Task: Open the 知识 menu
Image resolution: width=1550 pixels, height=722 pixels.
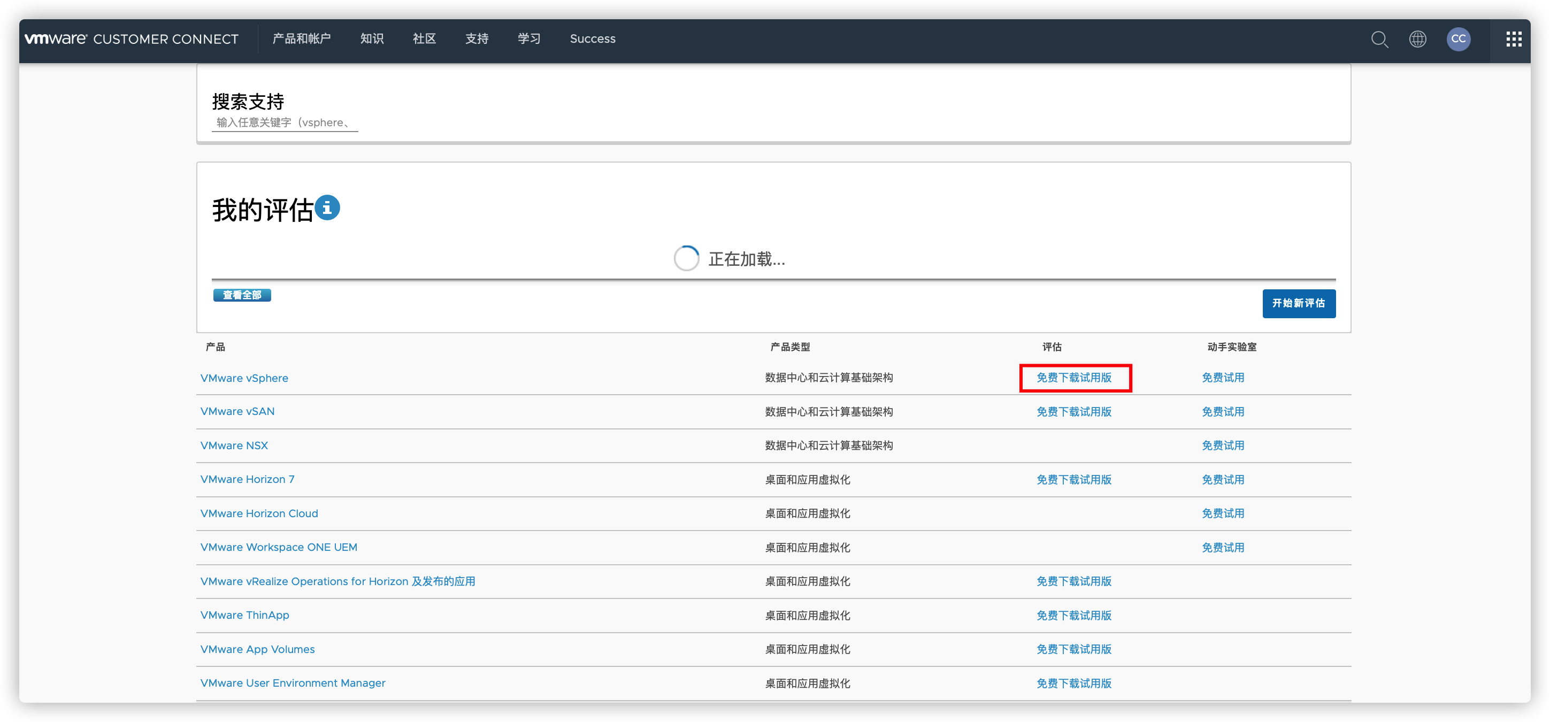Action: pos(372,39)
